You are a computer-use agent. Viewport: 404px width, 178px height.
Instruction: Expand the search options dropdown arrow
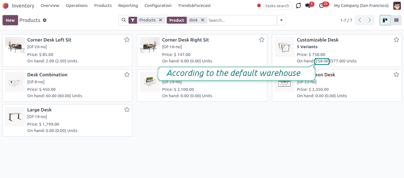(281, 20)
